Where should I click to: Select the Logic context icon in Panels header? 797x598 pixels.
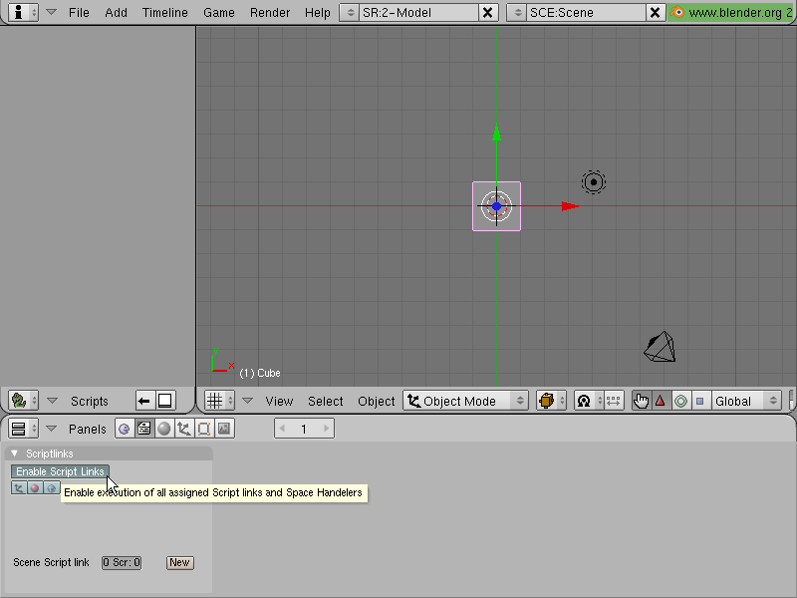[124, 430]
